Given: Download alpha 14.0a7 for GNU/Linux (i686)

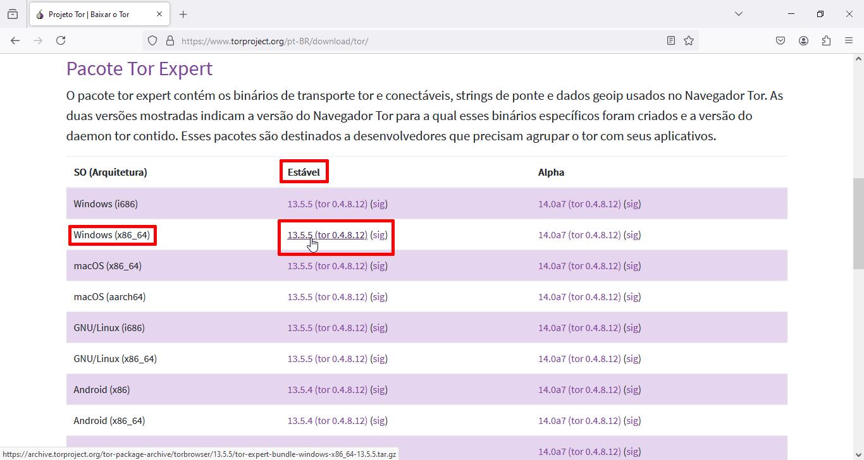Looking at the screenshot, I should coord(579,328).
